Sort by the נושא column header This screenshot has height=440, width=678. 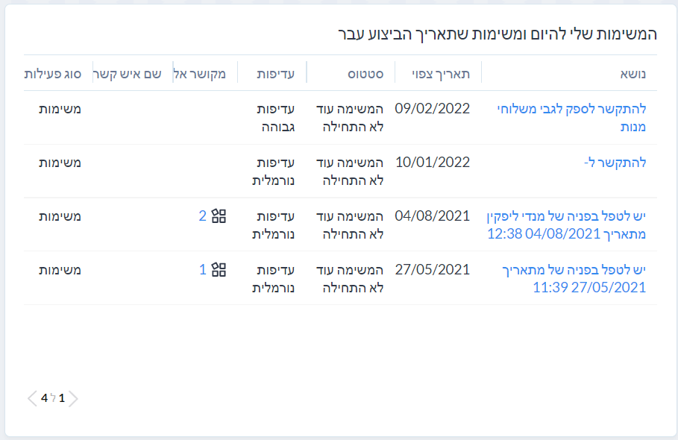coord(633,74)
